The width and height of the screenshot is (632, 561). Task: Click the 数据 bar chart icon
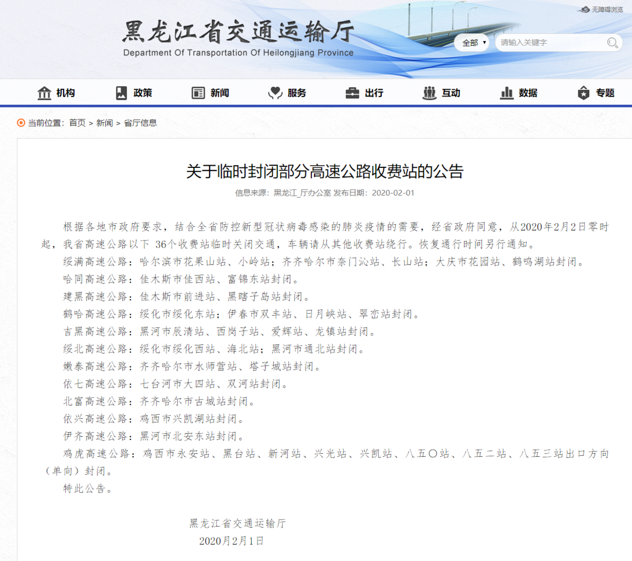[x=507, y=93]
